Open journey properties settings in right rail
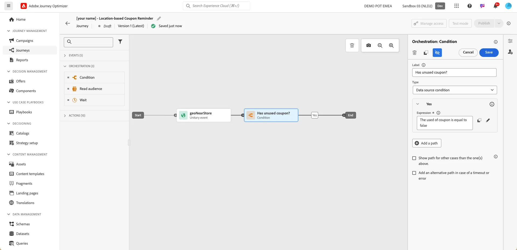The image size is (517, 250). pyautogui.click(x=510, y=41)
